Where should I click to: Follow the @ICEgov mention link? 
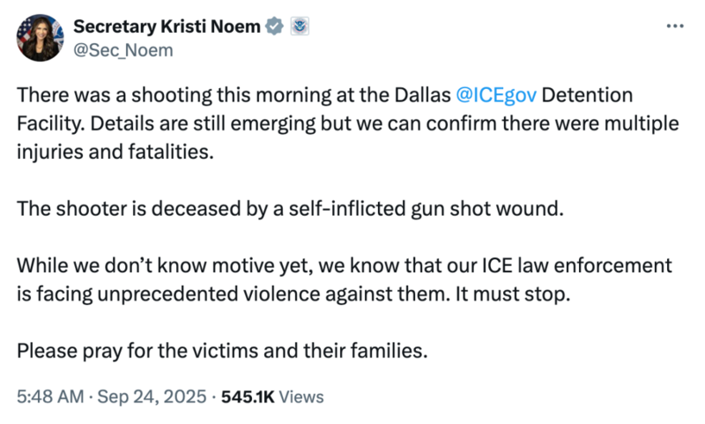[497, 93]
